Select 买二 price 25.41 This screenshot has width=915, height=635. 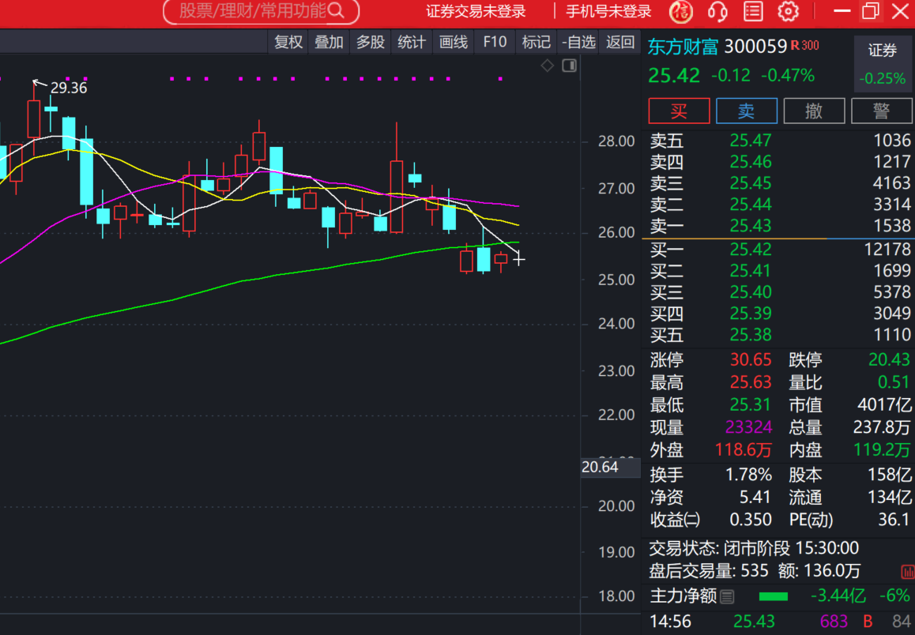(x=751, y=271)
